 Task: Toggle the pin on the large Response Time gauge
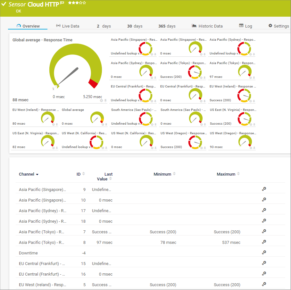[x=105, y=101]
